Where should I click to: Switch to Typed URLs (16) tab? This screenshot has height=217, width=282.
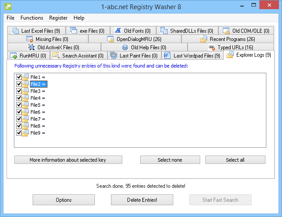pos(231,47)
